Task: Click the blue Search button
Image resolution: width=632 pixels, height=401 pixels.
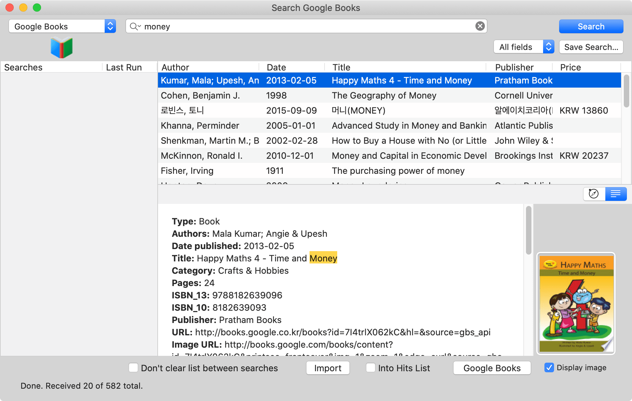Action: 591,26
